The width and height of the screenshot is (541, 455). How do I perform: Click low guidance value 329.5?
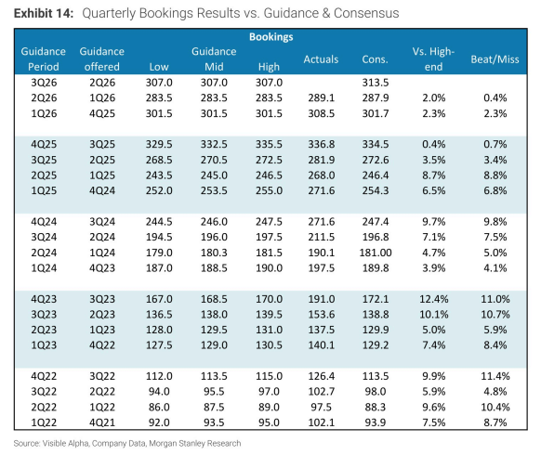tap(159, 144)
